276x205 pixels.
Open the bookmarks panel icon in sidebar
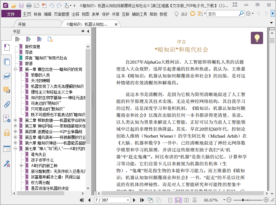pyautogui.click(x=7, y=47)
